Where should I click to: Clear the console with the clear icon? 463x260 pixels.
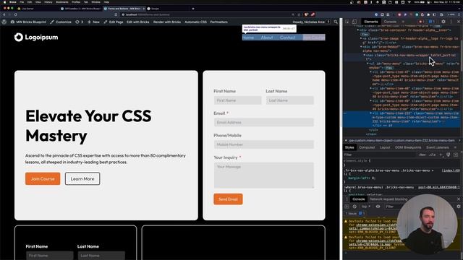[x=354, y=207]
